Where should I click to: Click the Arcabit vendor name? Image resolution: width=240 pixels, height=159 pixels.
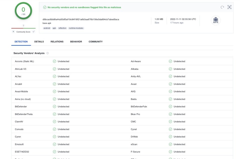(x=18, y=84)
